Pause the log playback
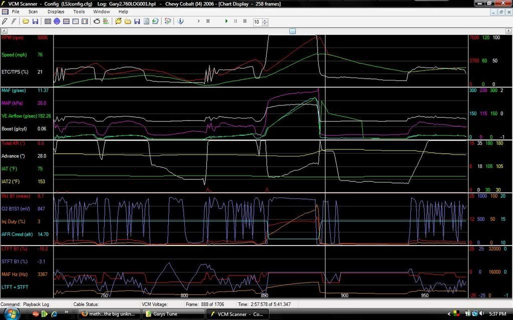The width and height of the screenshot is (513, 320). pyautogui.click(x=235, y=21)
